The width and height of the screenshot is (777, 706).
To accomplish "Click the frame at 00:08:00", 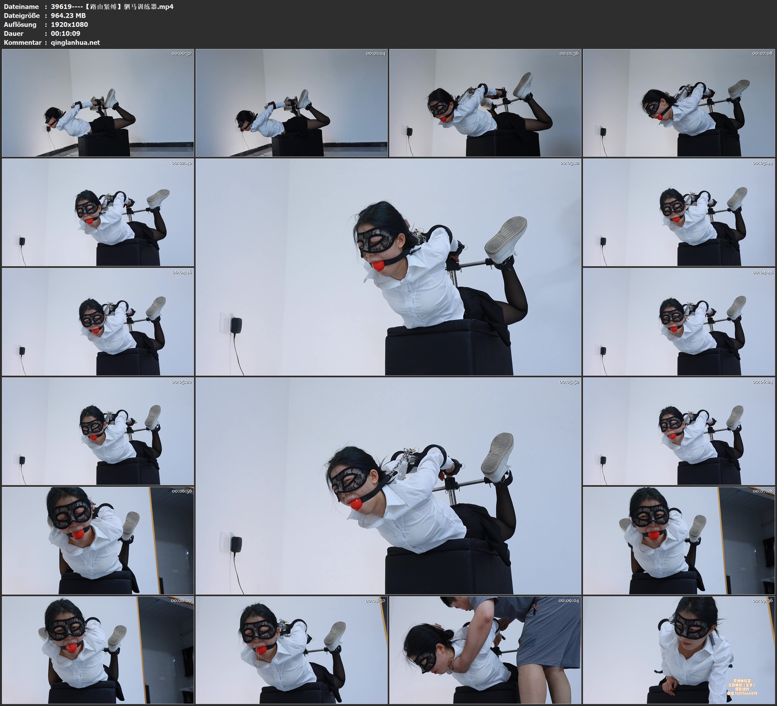I will 98,650.
